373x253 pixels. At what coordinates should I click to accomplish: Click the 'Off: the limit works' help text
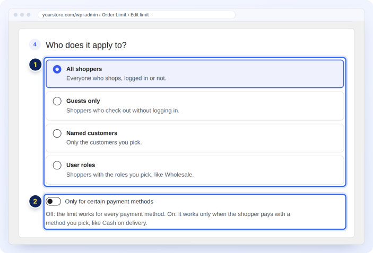[x=168, y=219]
